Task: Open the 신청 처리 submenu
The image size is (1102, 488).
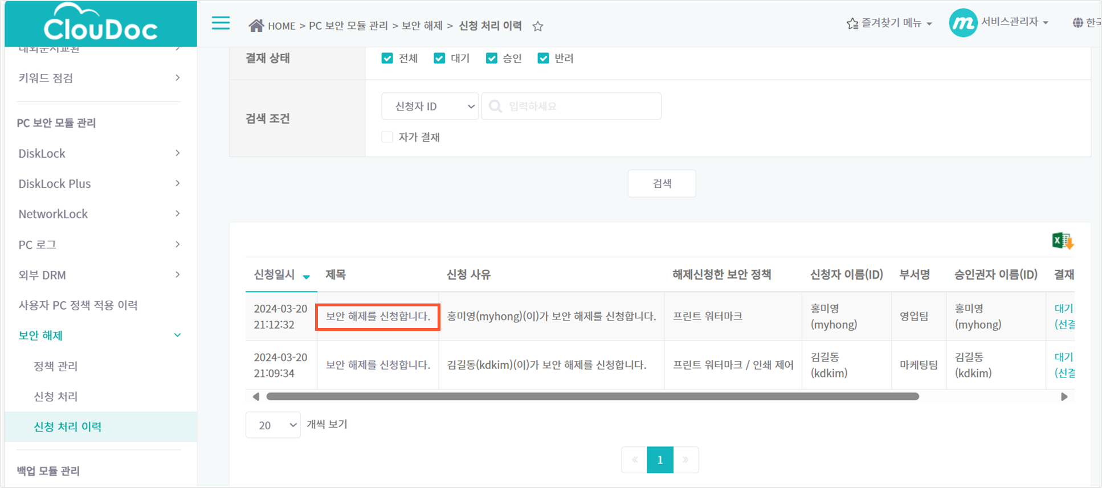Action: 55,396
